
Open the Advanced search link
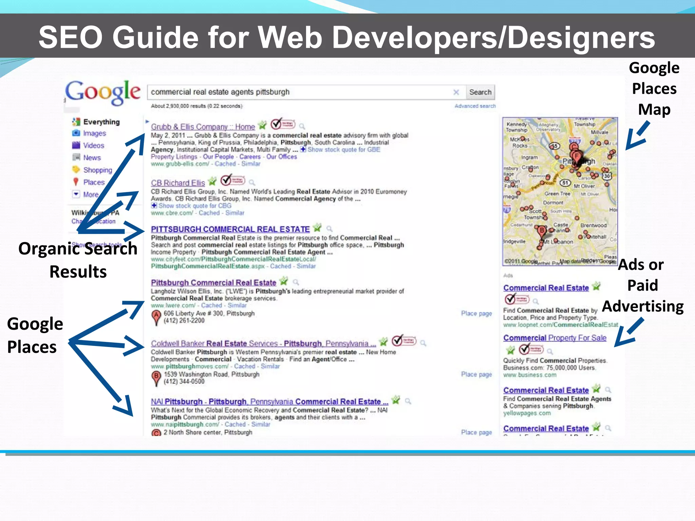pyautogui.click(x=475, y=106)
